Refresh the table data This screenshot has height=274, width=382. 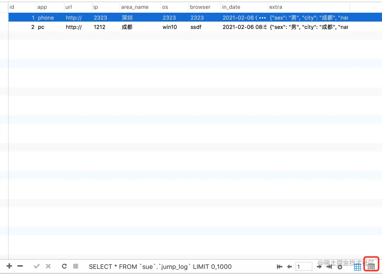[64, 266]
